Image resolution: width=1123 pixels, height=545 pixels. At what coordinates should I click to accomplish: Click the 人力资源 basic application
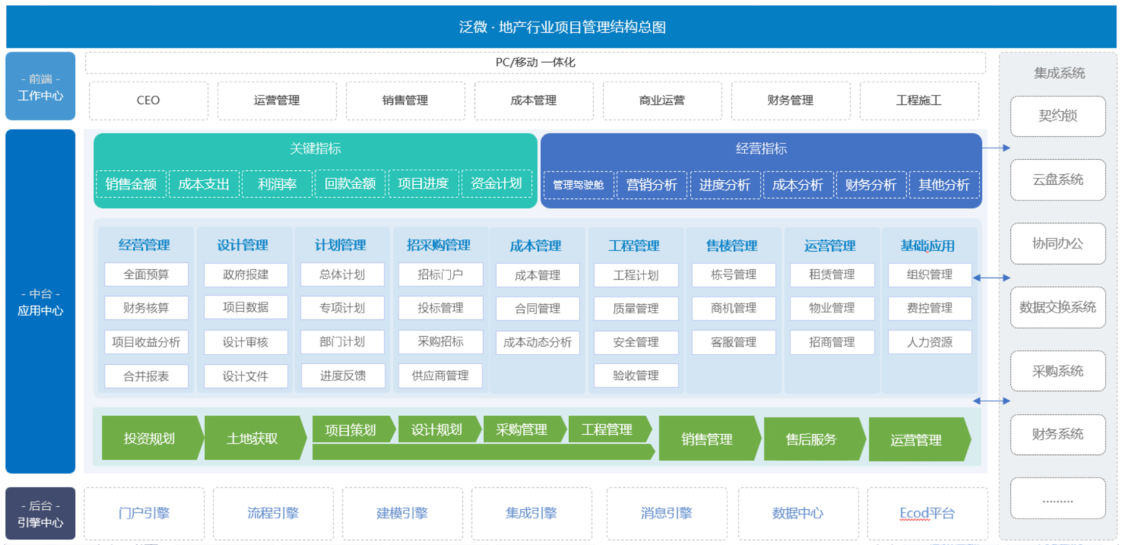click(929, 342)
